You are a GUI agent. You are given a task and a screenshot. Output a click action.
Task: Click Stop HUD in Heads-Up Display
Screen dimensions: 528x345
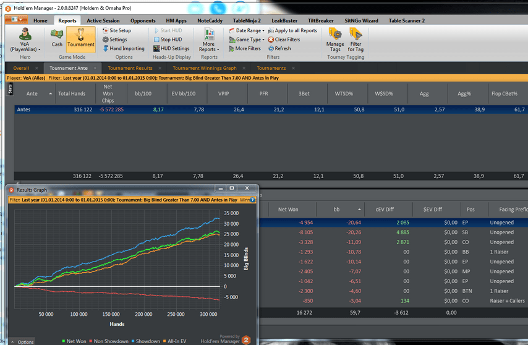point(168,40)
